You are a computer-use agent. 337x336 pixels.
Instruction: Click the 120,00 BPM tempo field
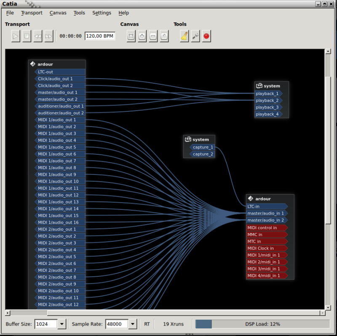[x=100, y=36]
